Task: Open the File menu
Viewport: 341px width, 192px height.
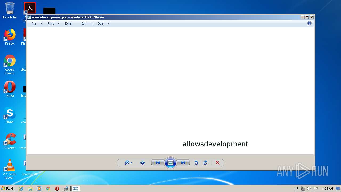Action: 34,23
